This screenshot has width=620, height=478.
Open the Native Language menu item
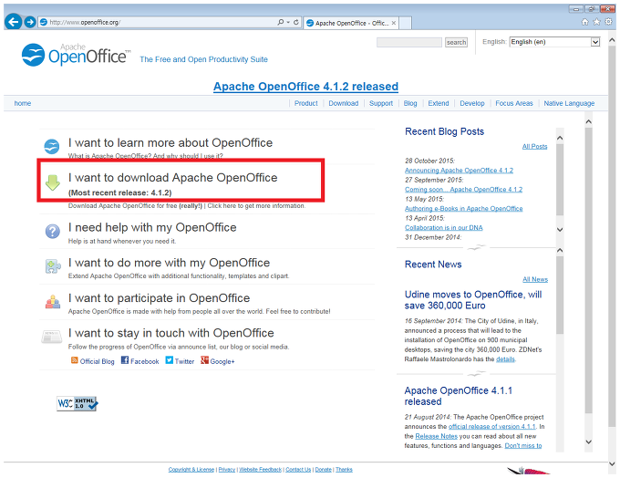[569, 103]
